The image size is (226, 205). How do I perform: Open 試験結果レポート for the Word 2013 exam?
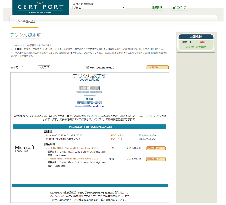tap(156, 159)
